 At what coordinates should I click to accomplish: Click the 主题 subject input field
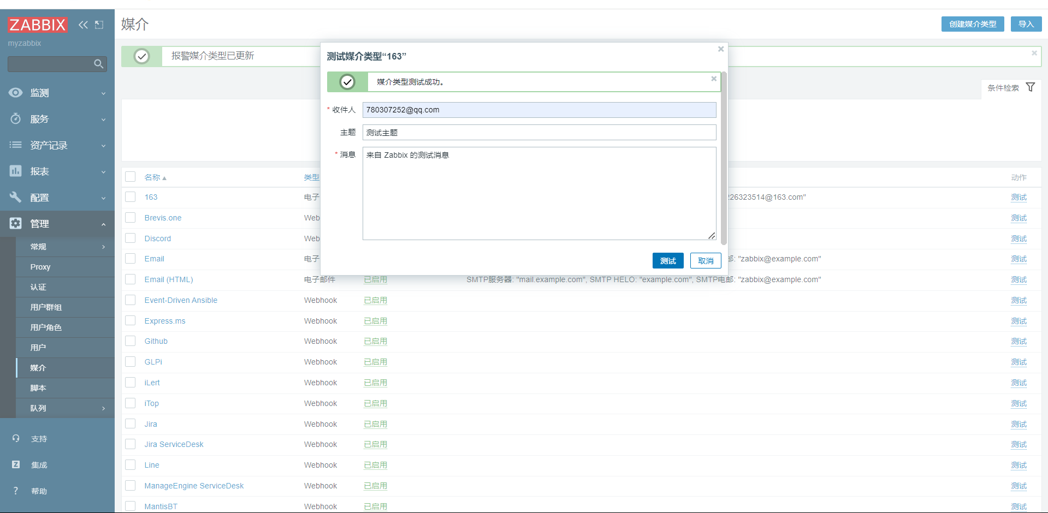(x=539, y=133)
